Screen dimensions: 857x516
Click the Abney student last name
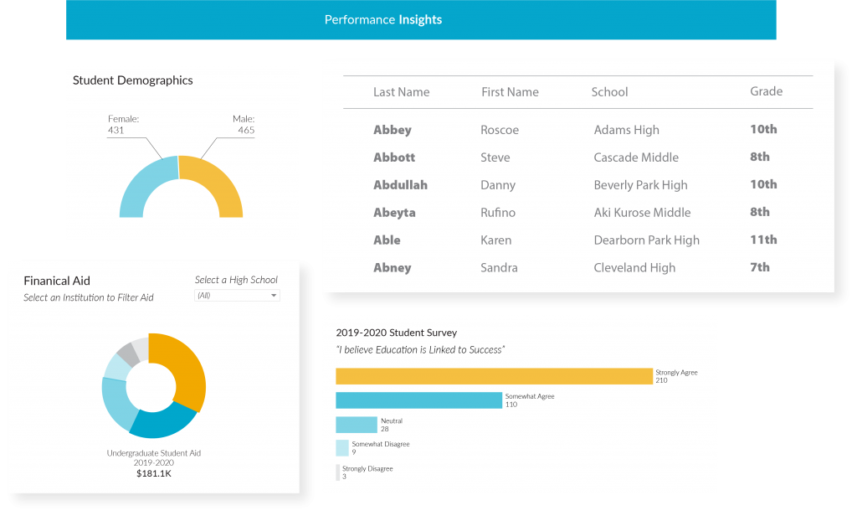pyautogui.click(x=393, y=268)
